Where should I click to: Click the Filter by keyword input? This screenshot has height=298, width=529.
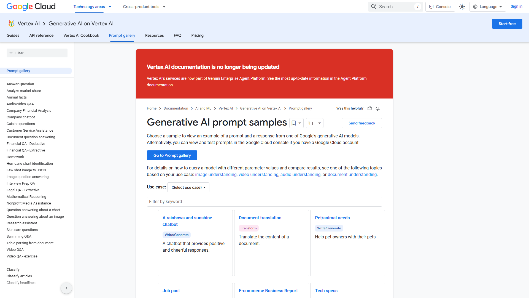(x=264, y=202)
